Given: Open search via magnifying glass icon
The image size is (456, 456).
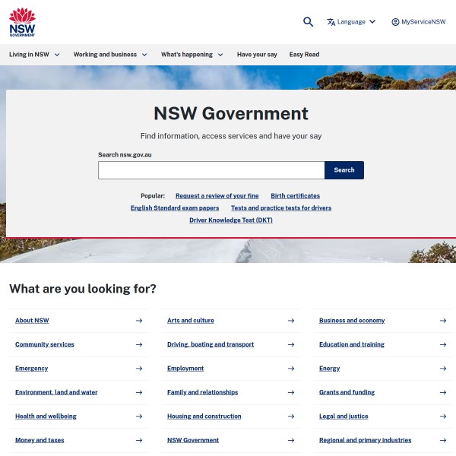Looking at the screenshot, I should 308,22.
